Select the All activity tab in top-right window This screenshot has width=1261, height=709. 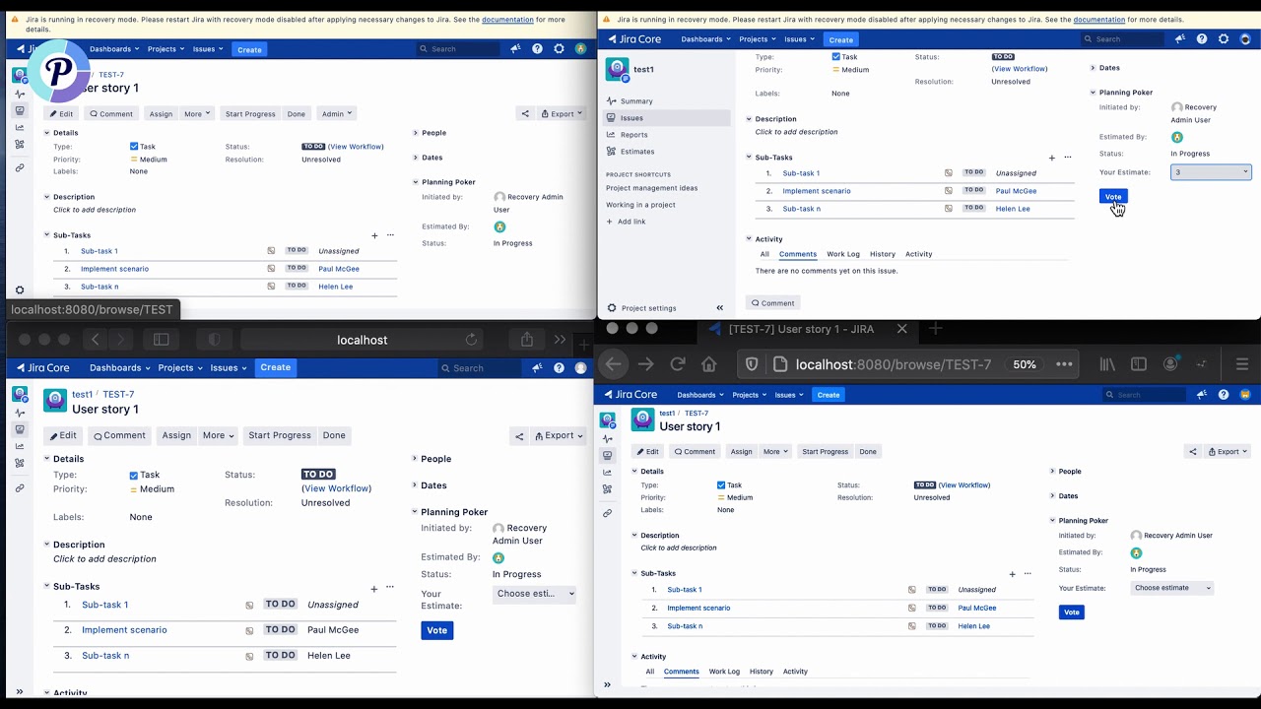click(x=764, y=254)
